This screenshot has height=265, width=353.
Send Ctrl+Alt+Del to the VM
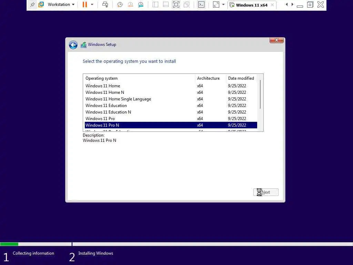(105, 4)
